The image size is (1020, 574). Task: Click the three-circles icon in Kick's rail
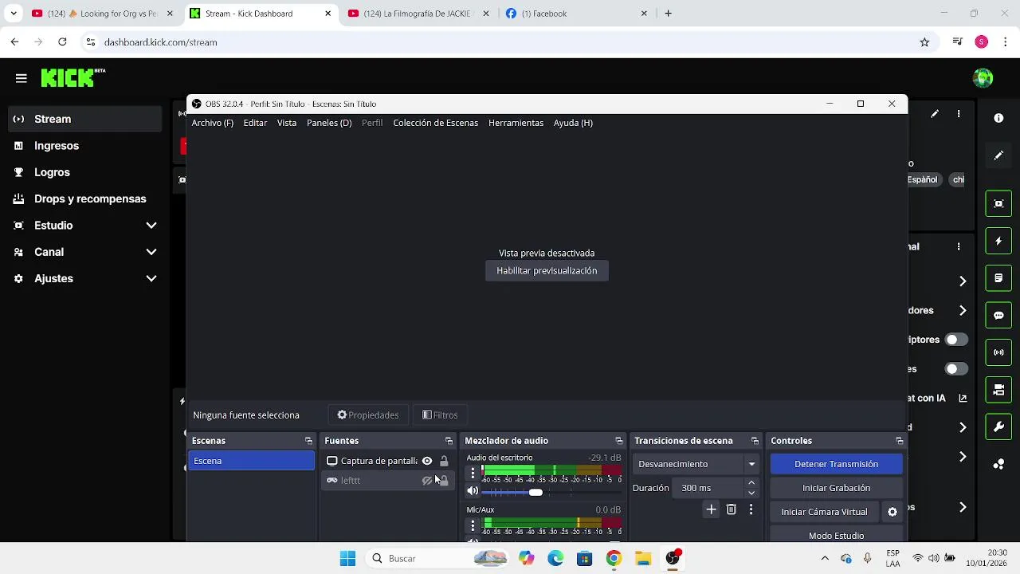click(998, 464)
